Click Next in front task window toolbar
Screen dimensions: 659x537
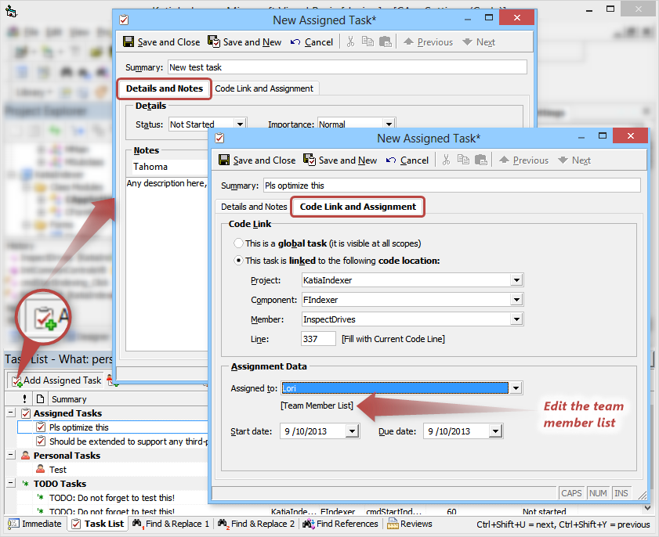pyautogui.click(x=574, y=160)
